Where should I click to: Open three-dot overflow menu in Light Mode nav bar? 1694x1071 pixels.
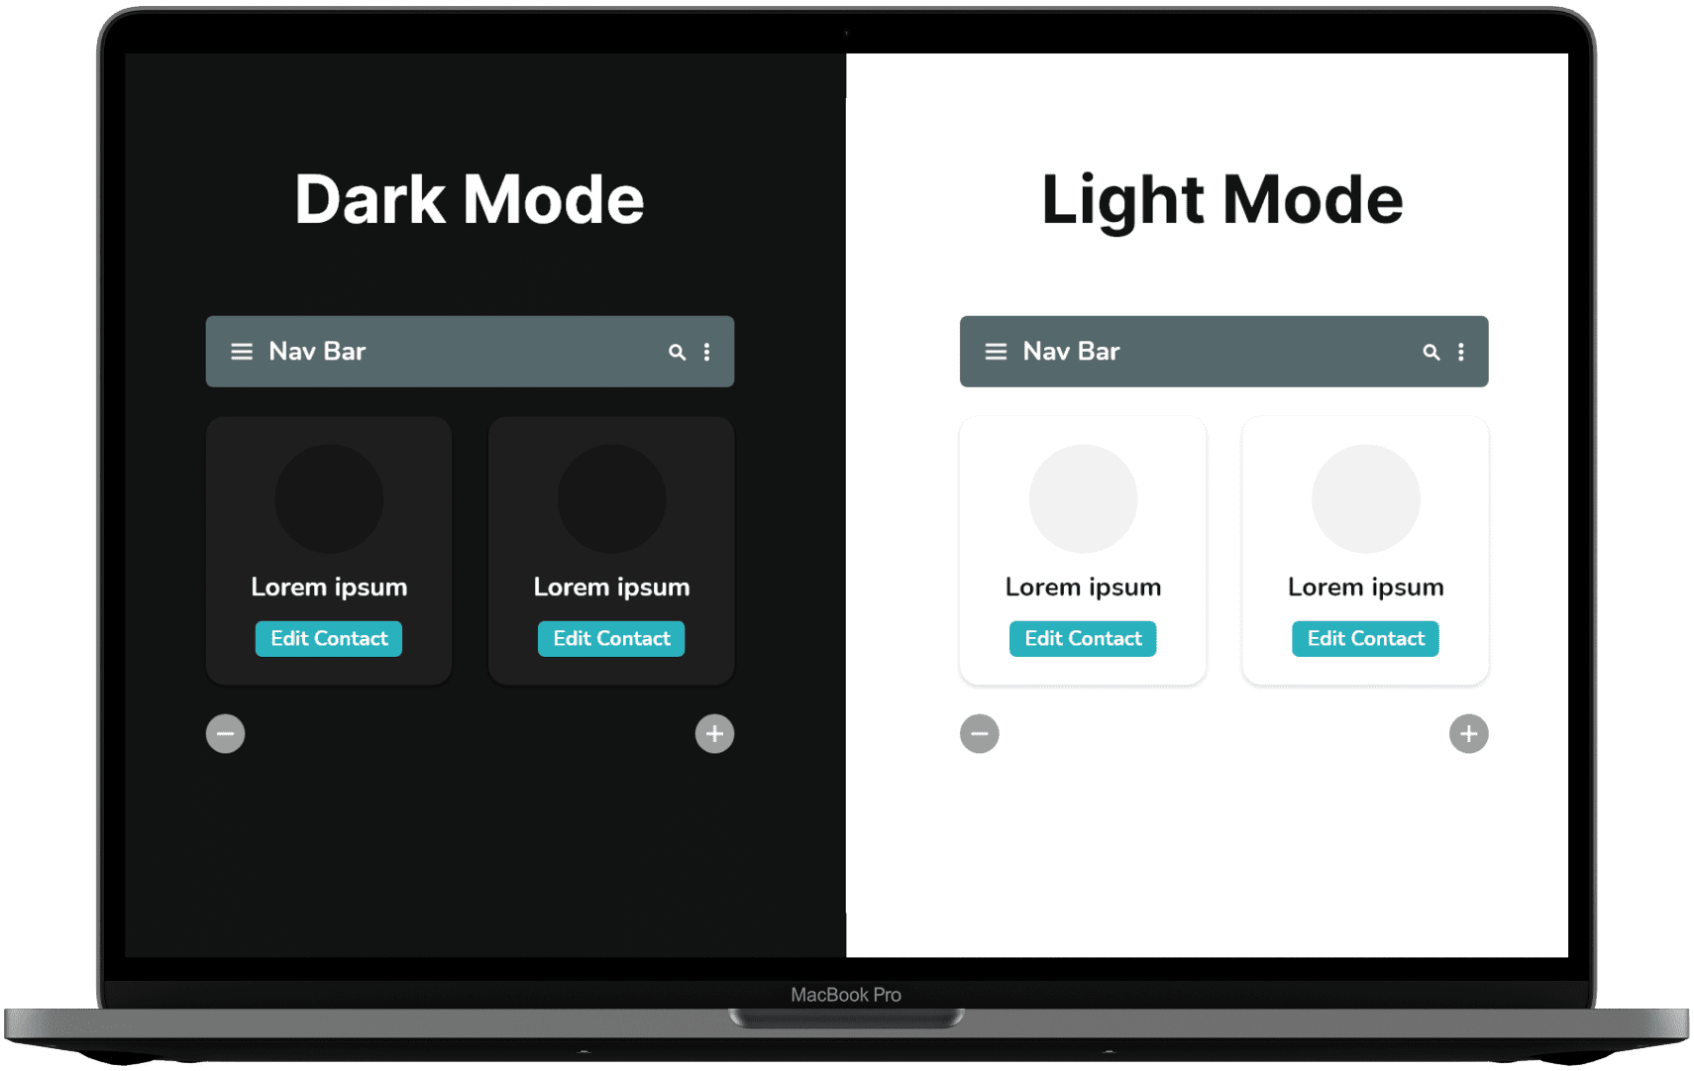[x=1460, y=352]
